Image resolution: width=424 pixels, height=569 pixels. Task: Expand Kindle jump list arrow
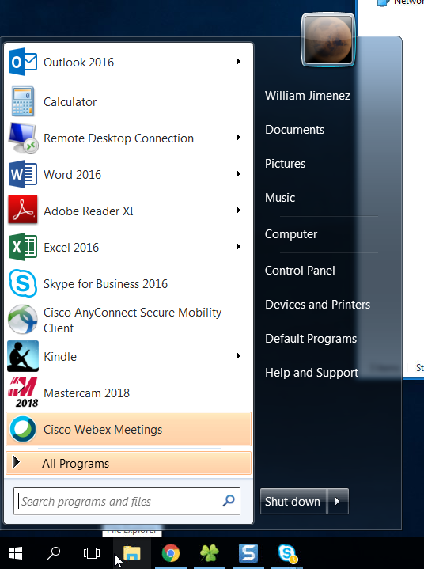point(238,355)
